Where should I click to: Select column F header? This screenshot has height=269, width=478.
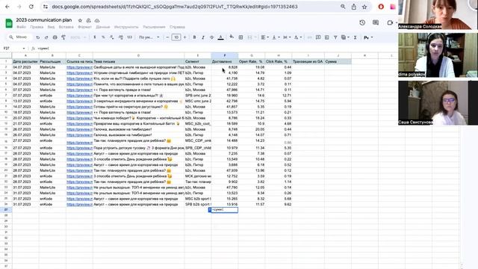click(225, 55)
